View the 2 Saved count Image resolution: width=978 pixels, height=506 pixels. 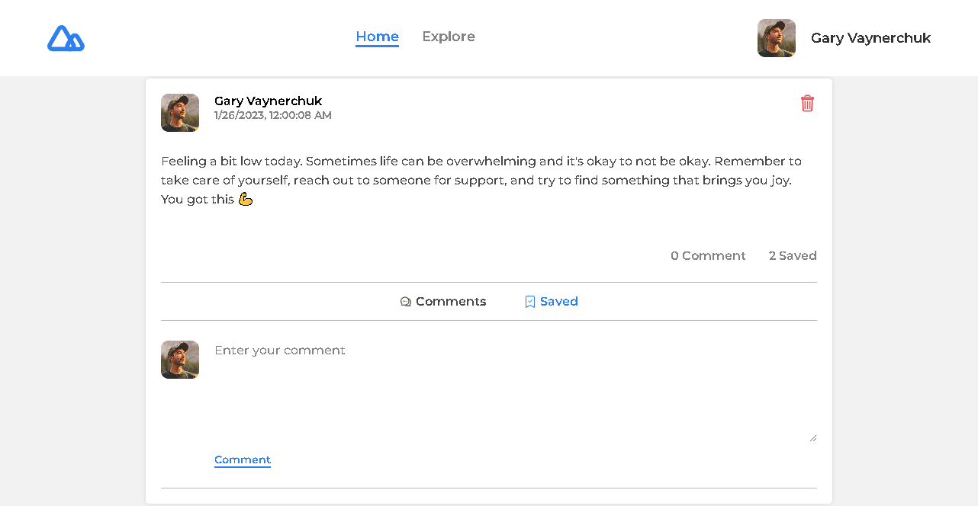click(793, 256)
